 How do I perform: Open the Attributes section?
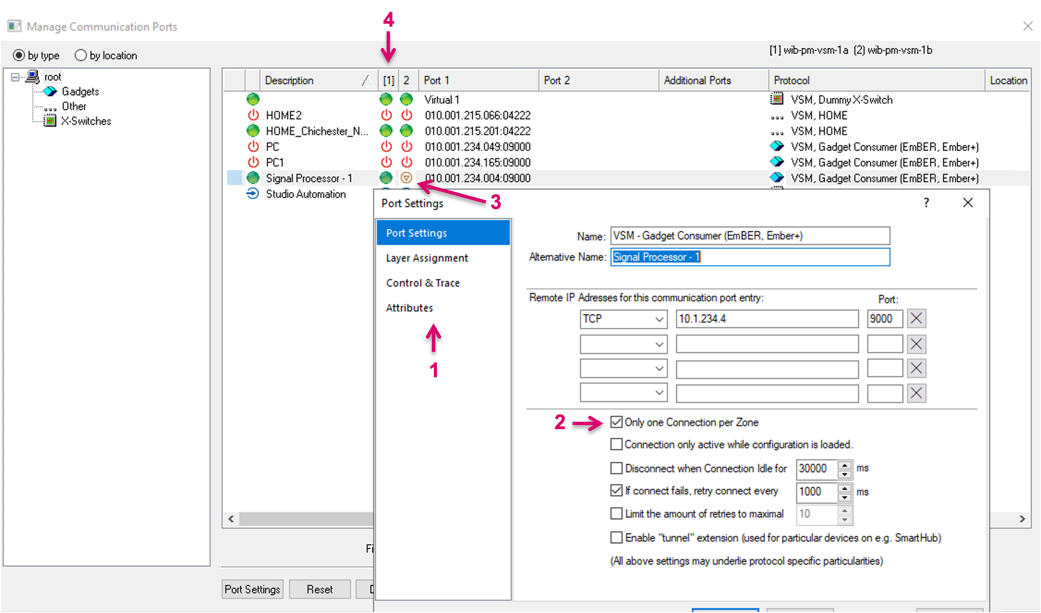click(x=409, y=308)
